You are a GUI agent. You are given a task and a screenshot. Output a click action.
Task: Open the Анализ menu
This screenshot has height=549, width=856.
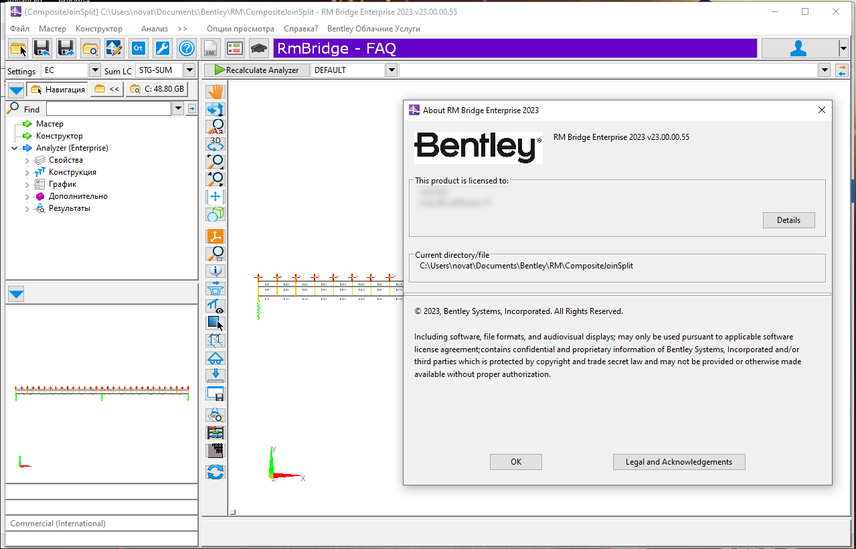(x=155, y=29)
